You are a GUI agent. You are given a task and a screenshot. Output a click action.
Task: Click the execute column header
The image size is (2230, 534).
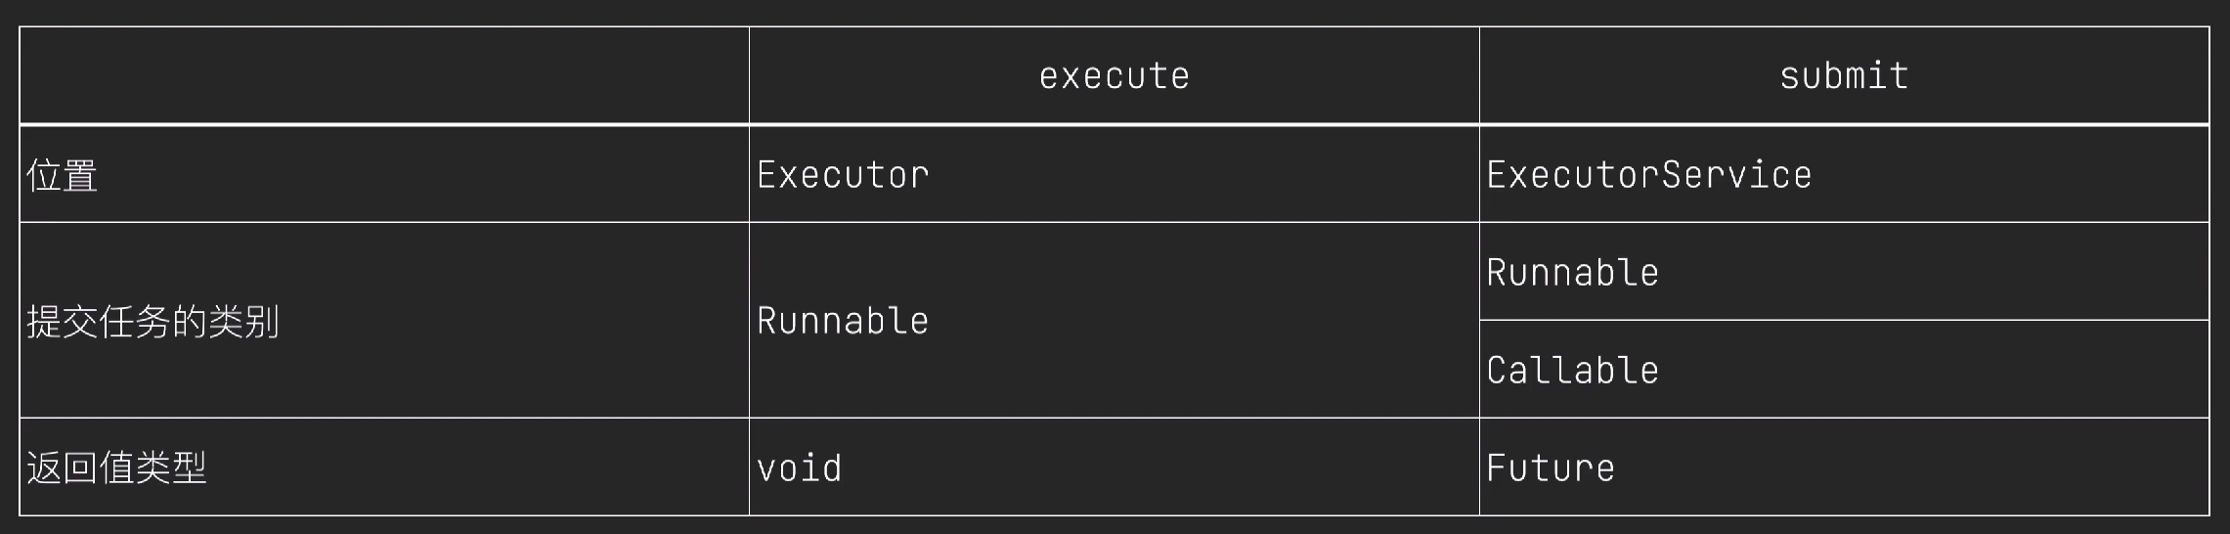pos(1114,75)
